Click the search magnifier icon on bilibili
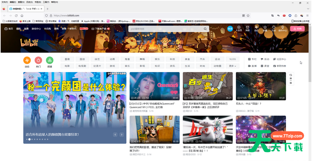The height and width of the screenshot is (161, 312). coord(205,29)
